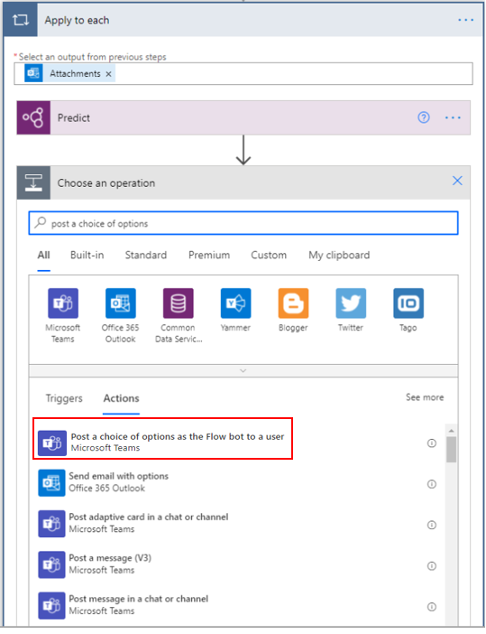This screenshot has height=634, width=486.
Task: Choose the Blogger connector
Action: [293, 310]
